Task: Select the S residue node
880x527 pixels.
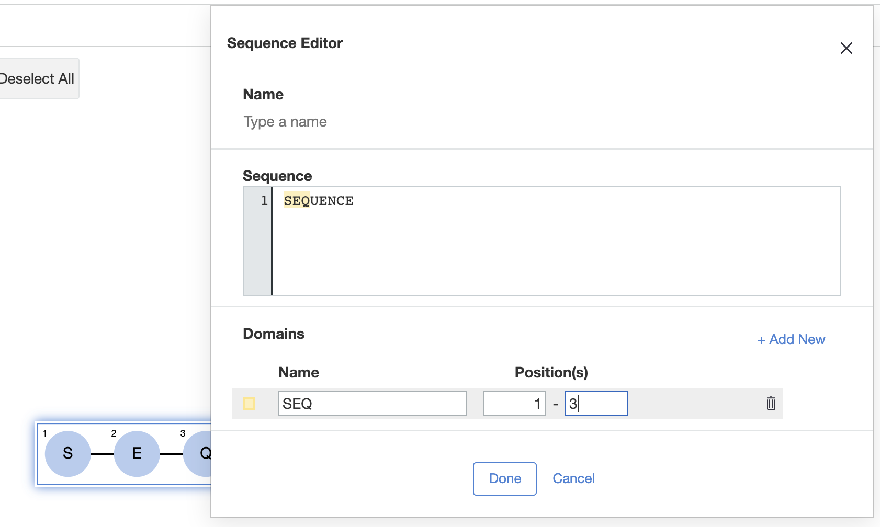Action: click(68, 453)
